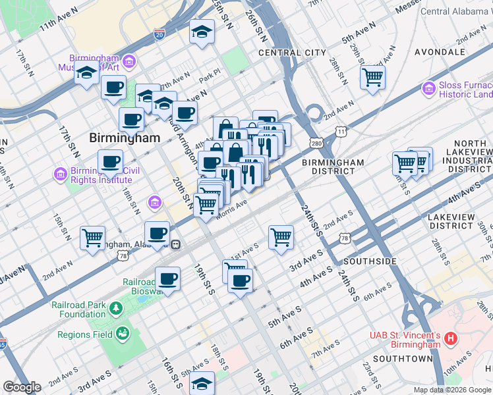The image size is (493, 395).
Task: Open large shopping bag marker above coffee cup
Action: click(236, 152)
